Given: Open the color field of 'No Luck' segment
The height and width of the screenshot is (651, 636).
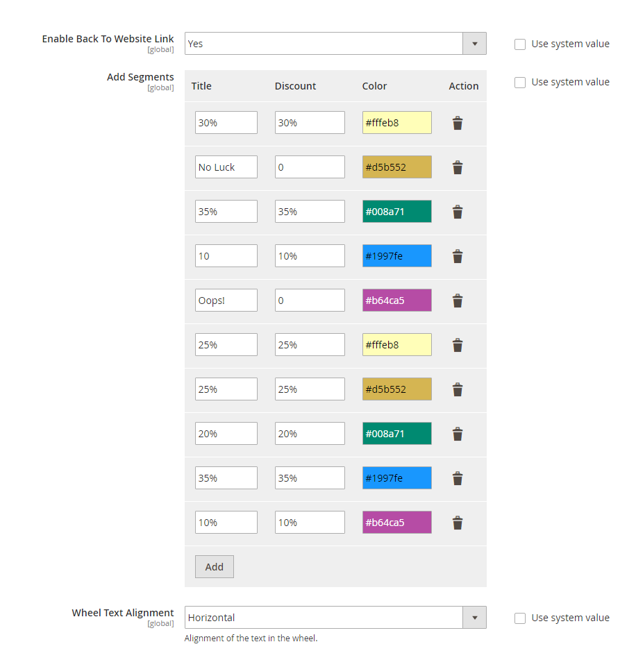Looking at the screenshot, I should pyautogui.click(x=396, y=167).
